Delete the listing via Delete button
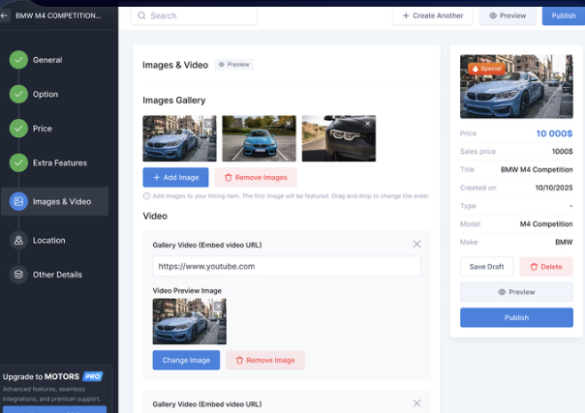 546,267
